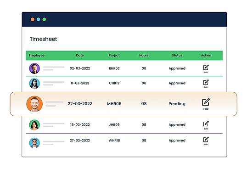The height and width of the screenshot is (169, 247).
Task: Click hours value 08 in RHR02 row
Action: coord(144,68)
